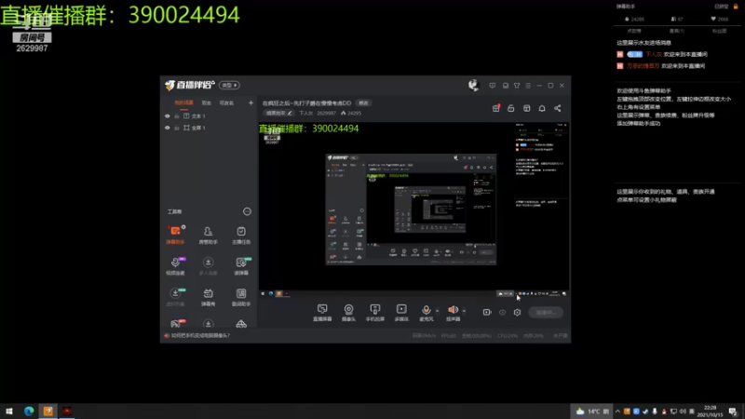This screenshot has height=419, width=745.
Task: Open the gift box icon with red badge
Action: (496, 108)
